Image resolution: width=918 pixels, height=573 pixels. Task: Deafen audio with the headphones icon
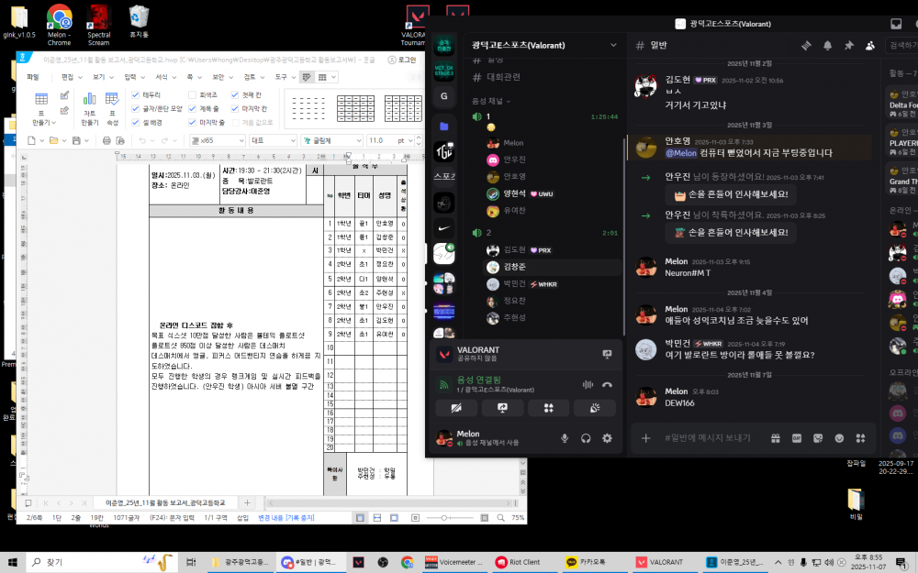[x=586, y=439]
